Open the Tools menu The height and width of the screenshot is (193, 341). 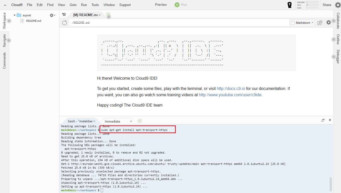pyautogui.click(x=95, y=5)
